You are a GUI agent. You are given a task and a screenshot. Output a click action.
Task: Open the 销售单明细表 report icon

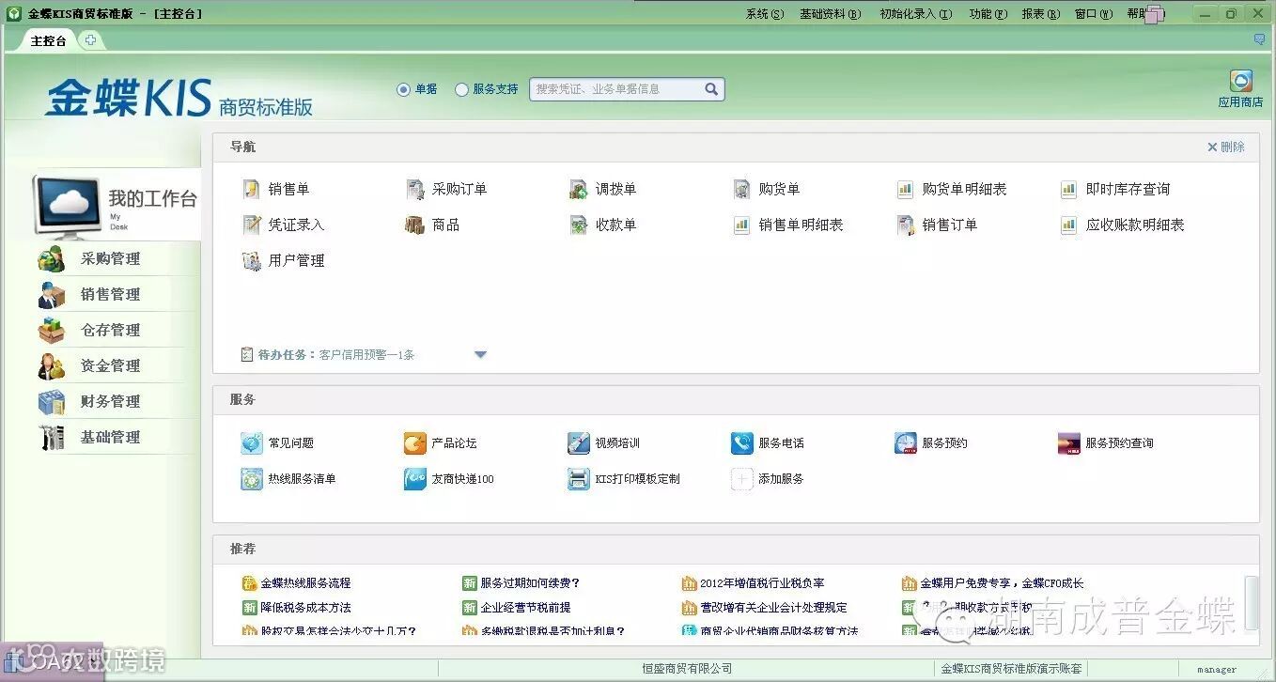(x=742, y=225)
